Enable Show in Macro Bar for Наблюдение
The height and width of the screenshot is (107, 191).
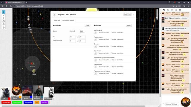pos(98,67)
